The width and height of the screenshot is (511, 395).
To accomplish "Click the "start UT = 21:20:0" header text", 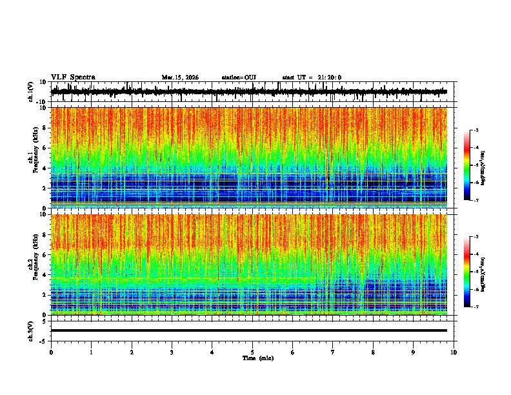I will click(312, 77).
